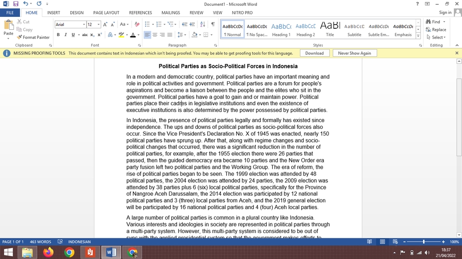Align text right
Screen dimensions: 462x259
point(162,35)
